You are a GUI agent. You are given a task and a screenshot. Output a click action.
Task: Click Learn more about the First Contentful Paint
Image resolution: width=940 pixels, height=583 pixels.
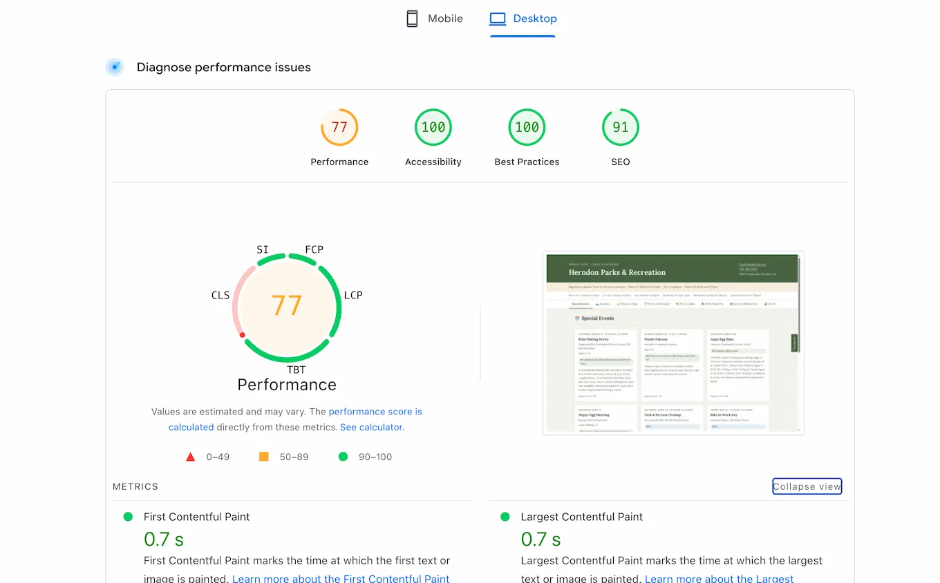coord(341,578)
